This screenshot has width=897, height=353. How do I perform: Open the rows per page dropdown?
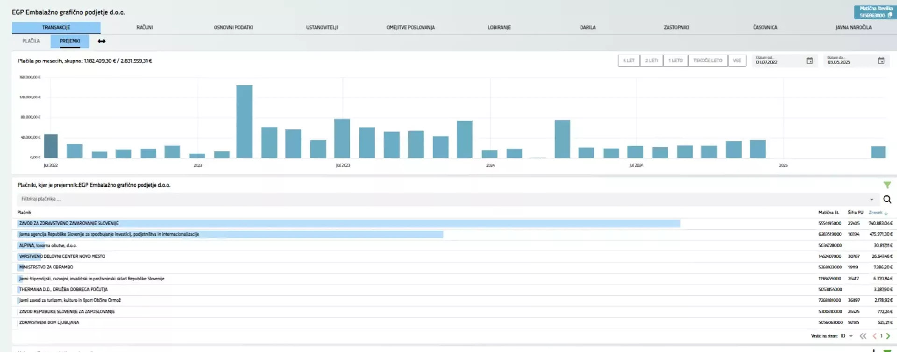click(x=851, y=336)
